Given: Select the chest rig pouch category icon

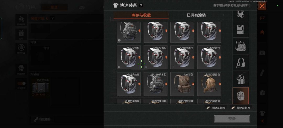Looking at the screenshot, I should pos(241,79).
